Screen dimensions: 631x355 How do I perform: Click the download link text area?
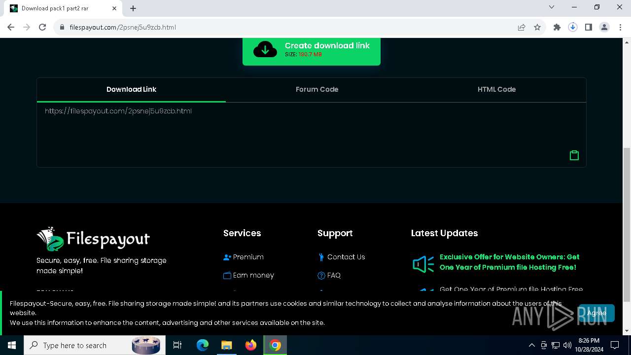tap(311, 135)
